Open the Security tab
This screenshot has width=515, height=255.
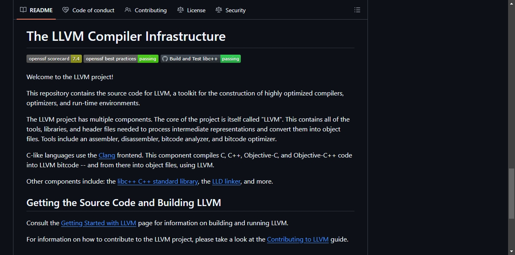tap(231, 10)
